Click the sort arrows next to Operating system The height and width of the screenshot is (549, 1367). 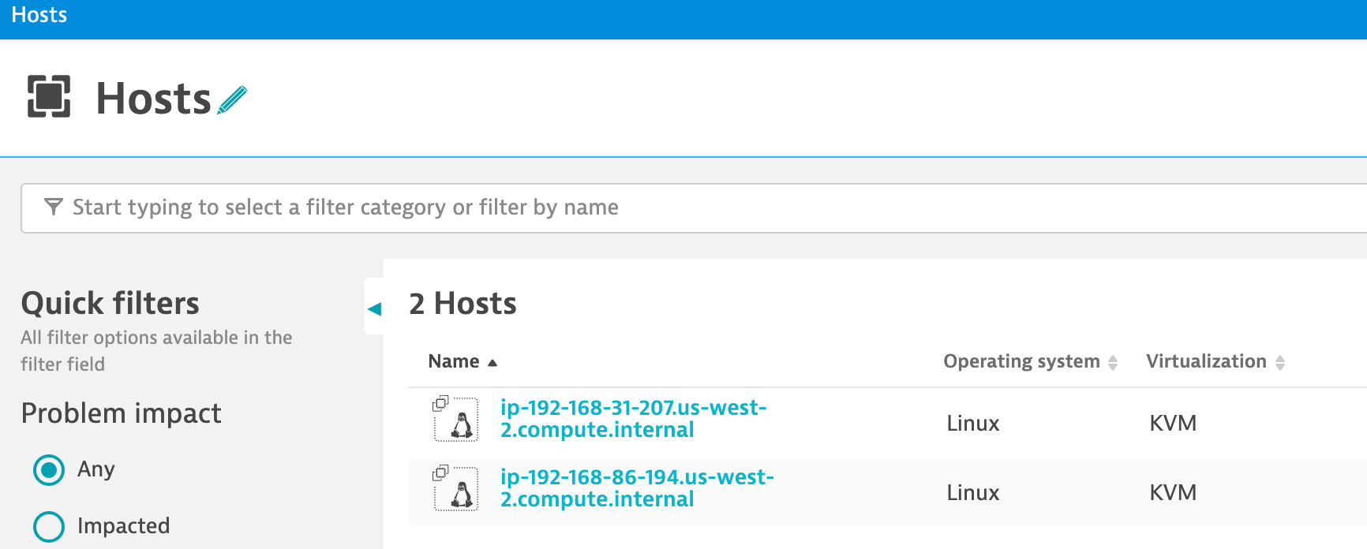[x=1113, y=363]
